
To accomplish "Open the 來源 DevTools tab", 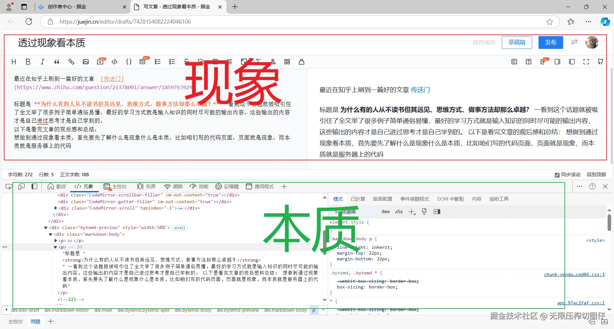I will pos(146,187).
